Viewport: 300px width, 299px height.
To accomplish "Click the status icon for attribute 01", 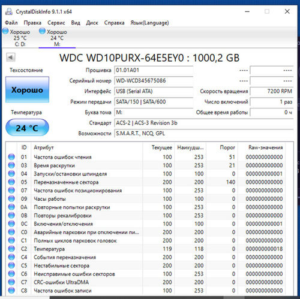I will tap(11, 157).
